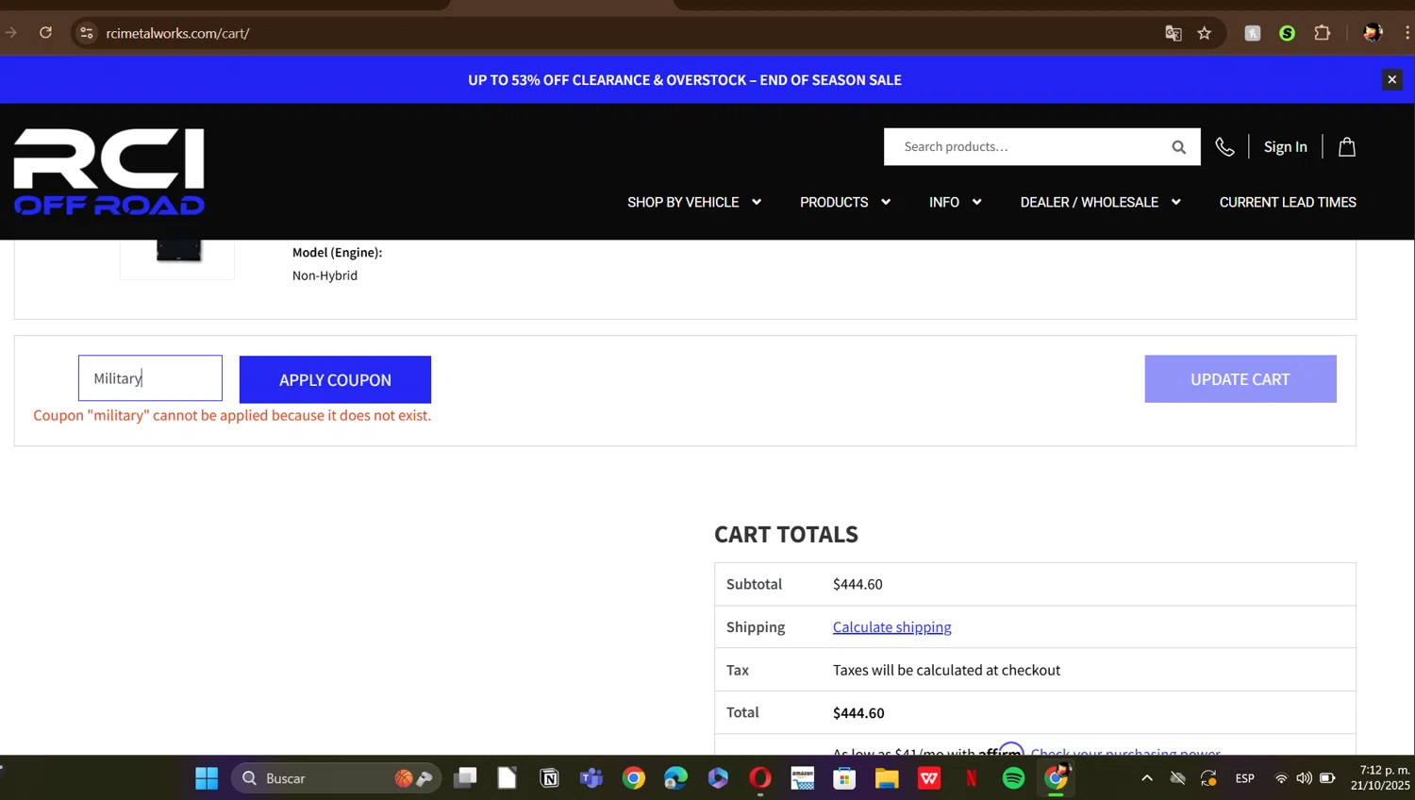This screenshot has width=1415, height=800.
Task: Click the Calculate shipping link
Action: pos(891,626)
